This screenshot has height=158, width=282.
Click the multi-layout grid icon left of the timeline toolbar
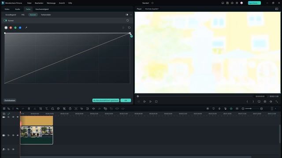click(4, 108)
